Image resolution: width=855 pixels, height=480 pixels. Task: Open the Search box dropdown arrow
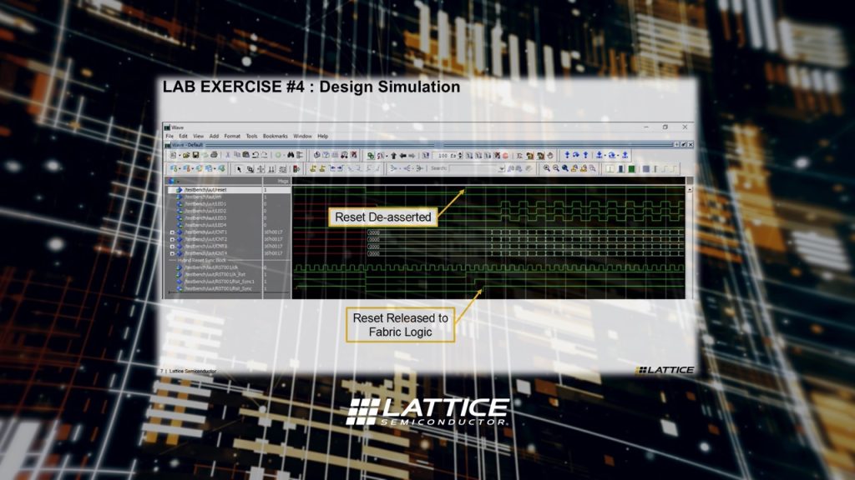501,168
